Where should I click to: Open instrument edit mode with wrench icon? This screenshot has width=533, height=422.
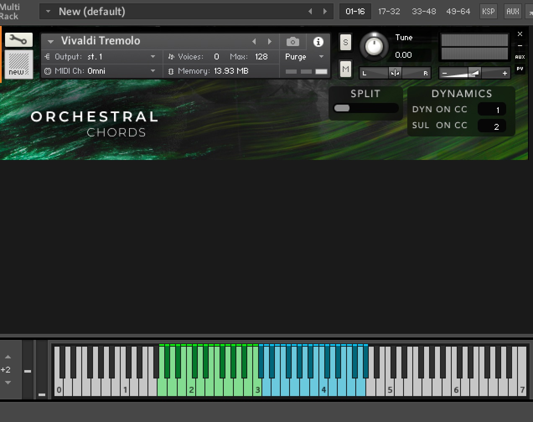pos(18,40)
